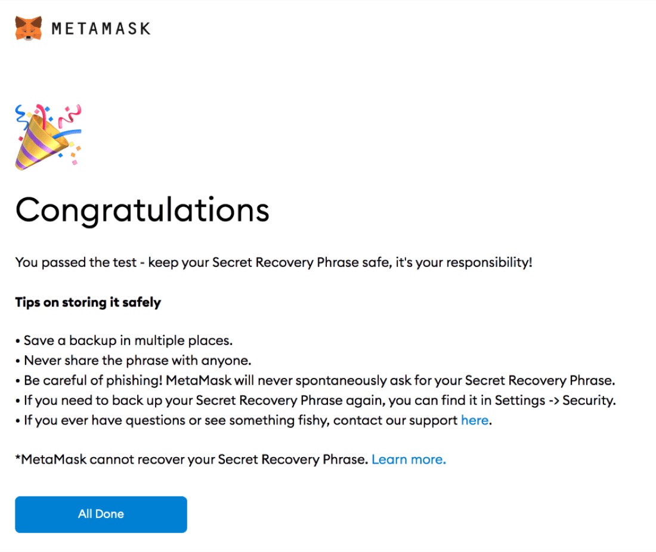
Task: Click the All Done button
Action: pyautogui.click(x=101, y=514)
